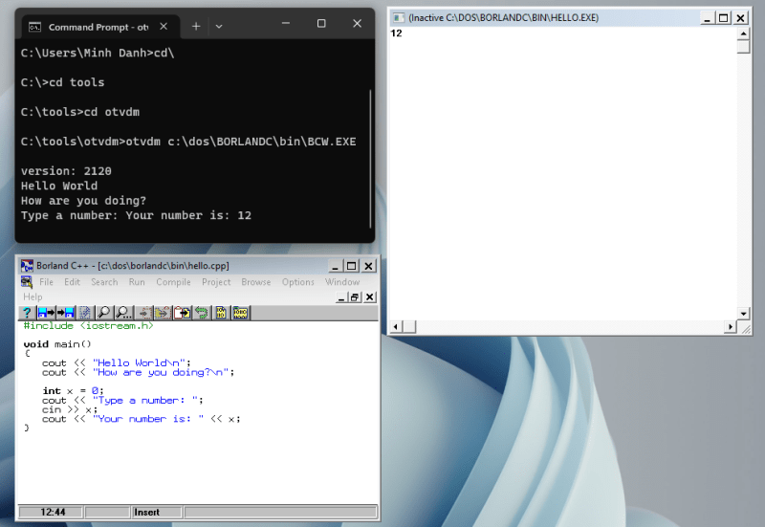Close the Command Prompt window
Screen dimensions: 765x527
[357, 23]
